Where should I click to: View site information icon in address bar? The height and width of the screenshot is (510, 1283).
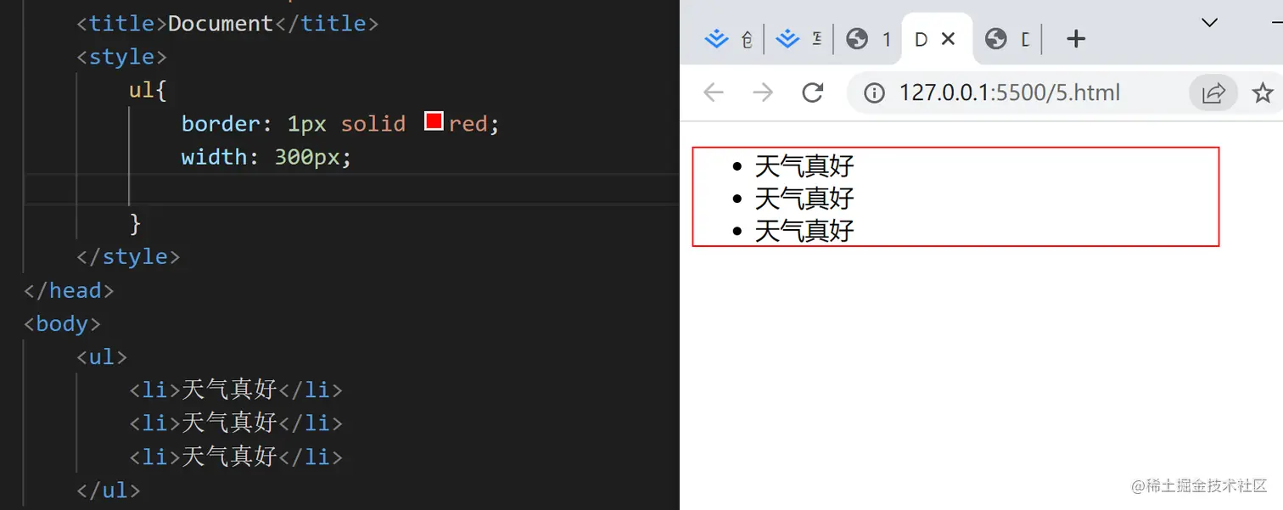(874, 92)
